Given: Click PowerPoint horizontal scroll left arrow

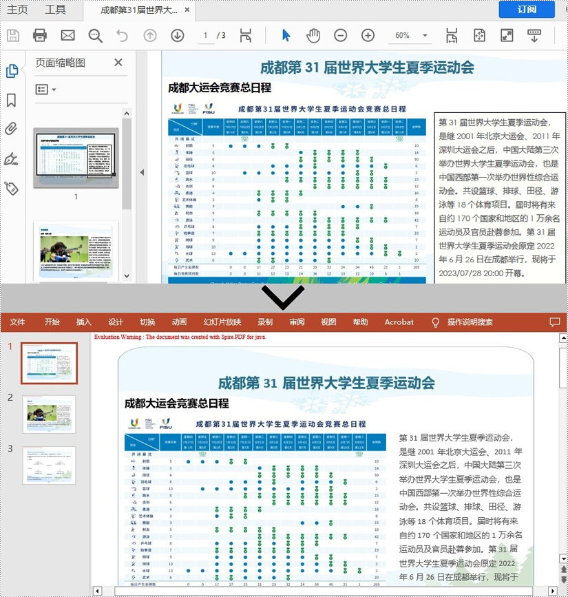Looking at the screenshot, I should (98, 591).
